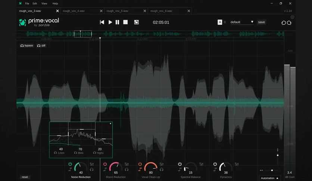This screenshot has height=181, width=312.
Task: Enable Spectral Balance power
Action: (x=180, y=164)
